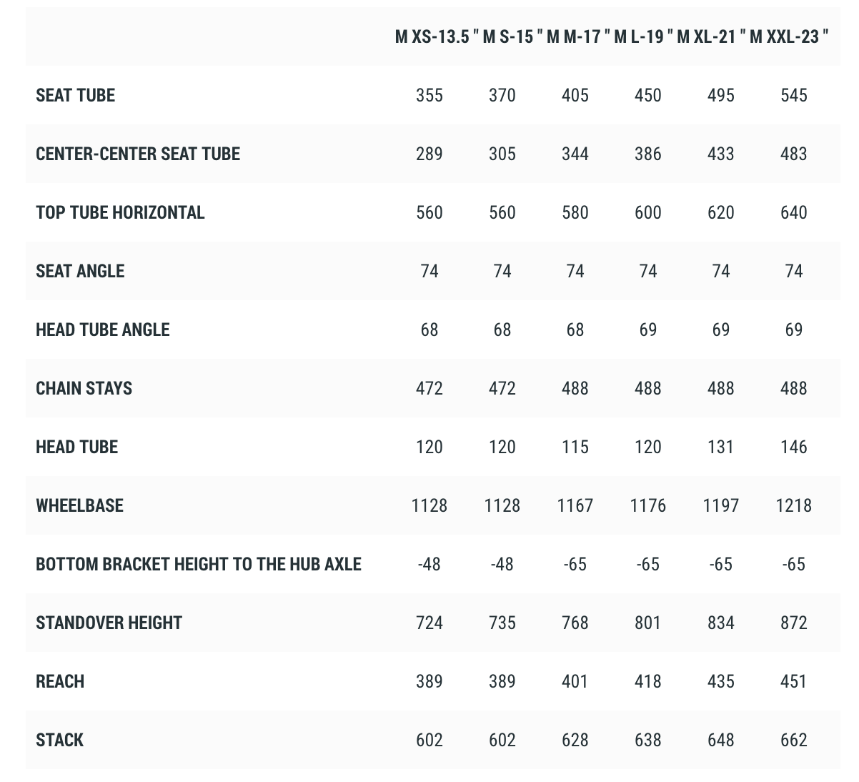This screenshot has height=782, width=859.
Task: Click the REACH row label
Action: pos(60,681)
